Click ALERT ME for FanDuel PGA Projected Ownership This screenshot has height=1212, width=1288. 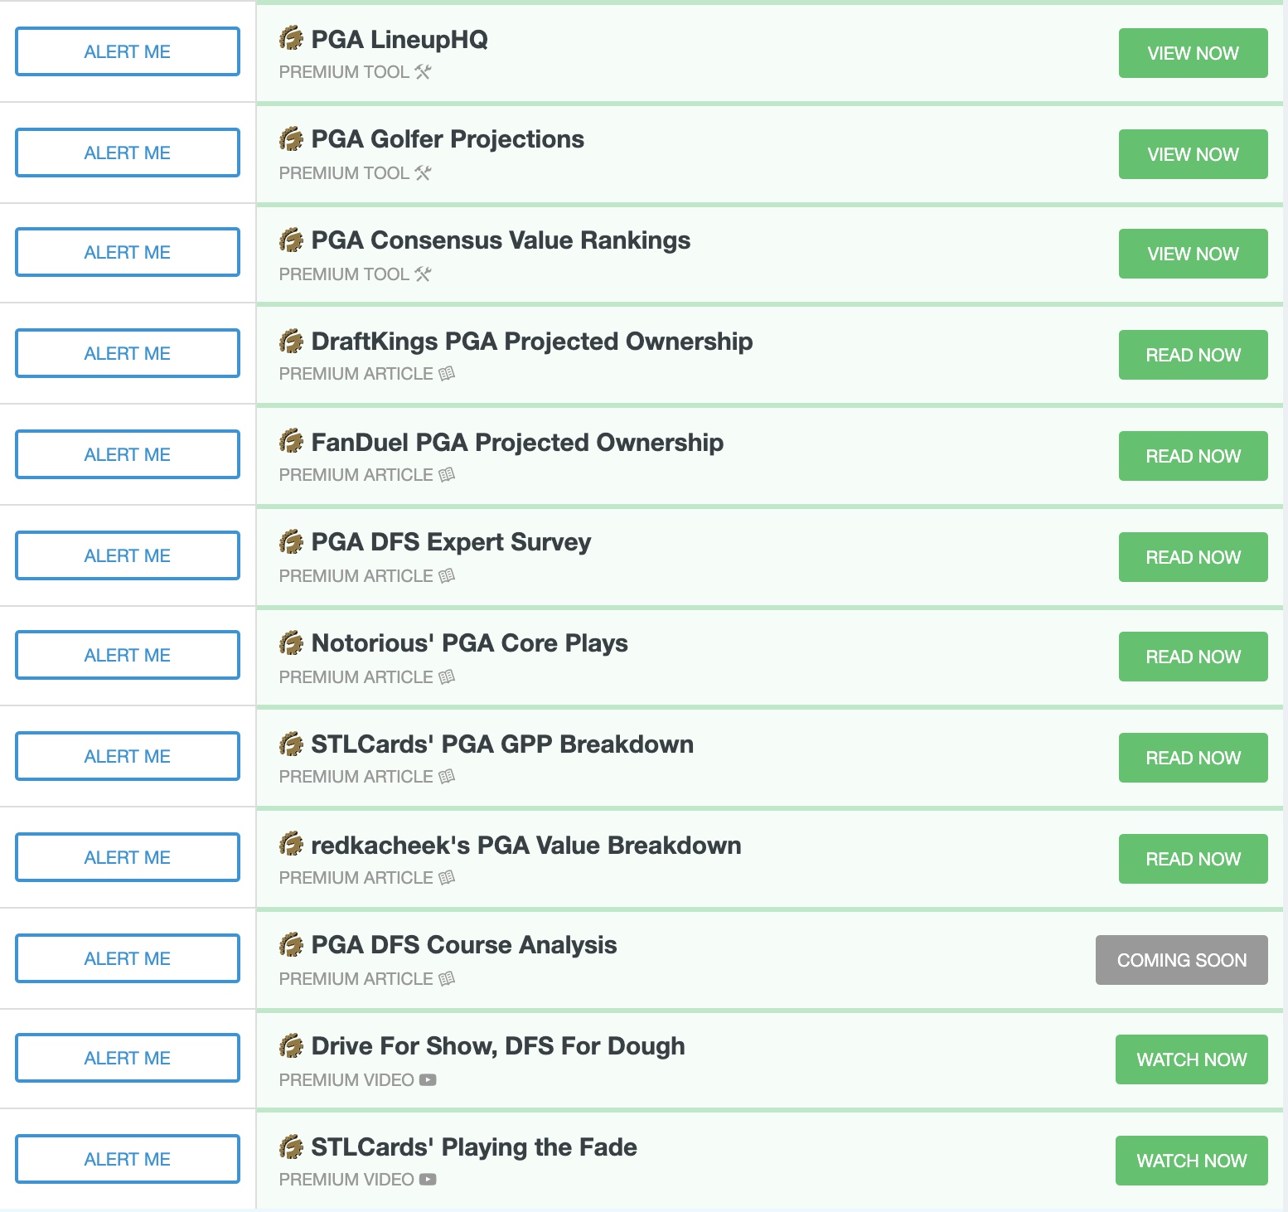tap(128, 454)
